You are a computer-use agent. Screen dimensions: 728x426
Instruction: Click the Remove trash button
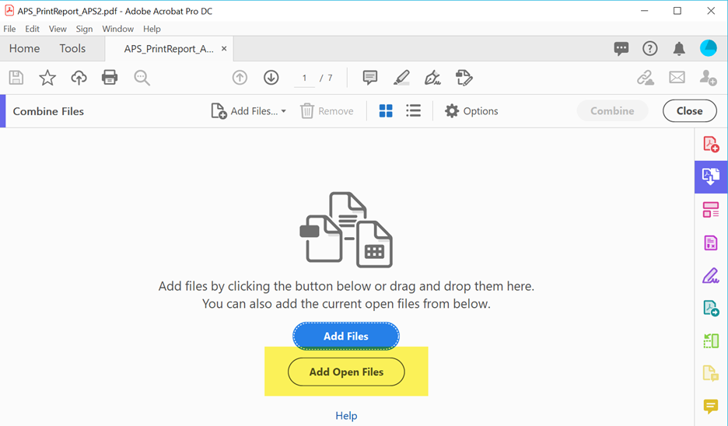click(327, 111)
